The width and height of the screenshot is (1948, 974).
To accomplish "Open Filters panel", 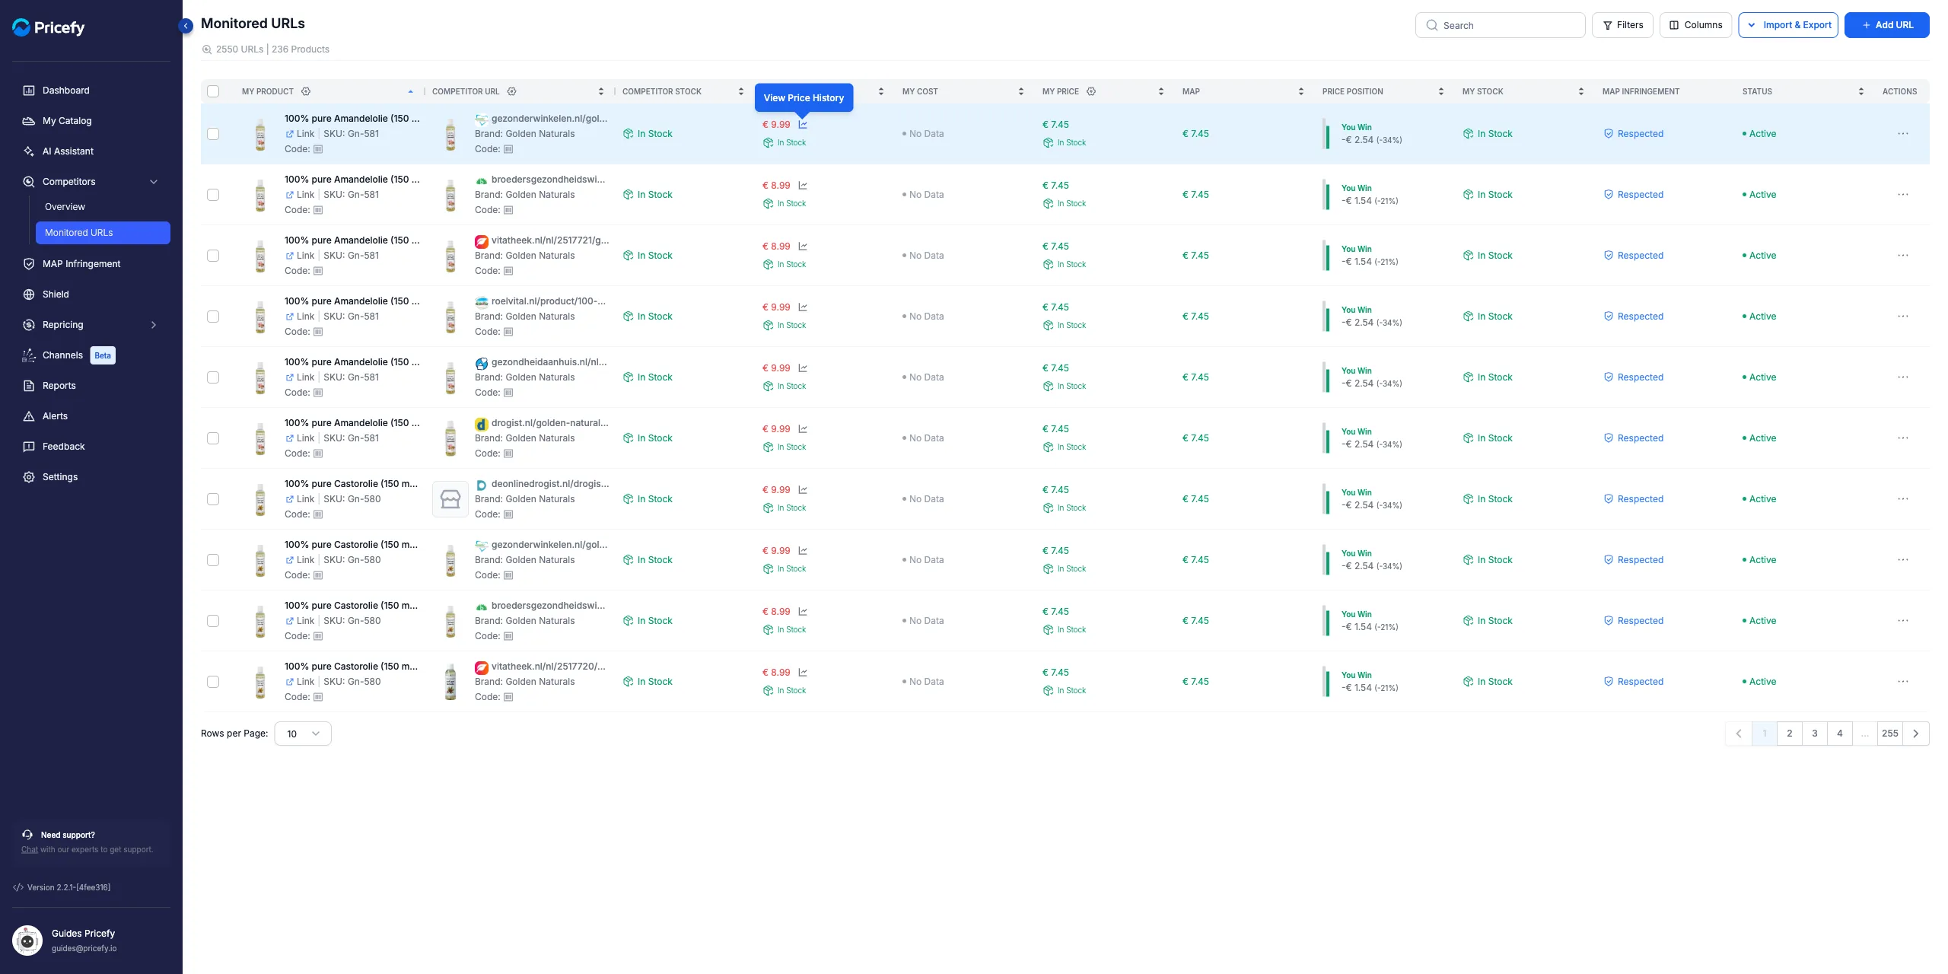I will (1622, 25).
